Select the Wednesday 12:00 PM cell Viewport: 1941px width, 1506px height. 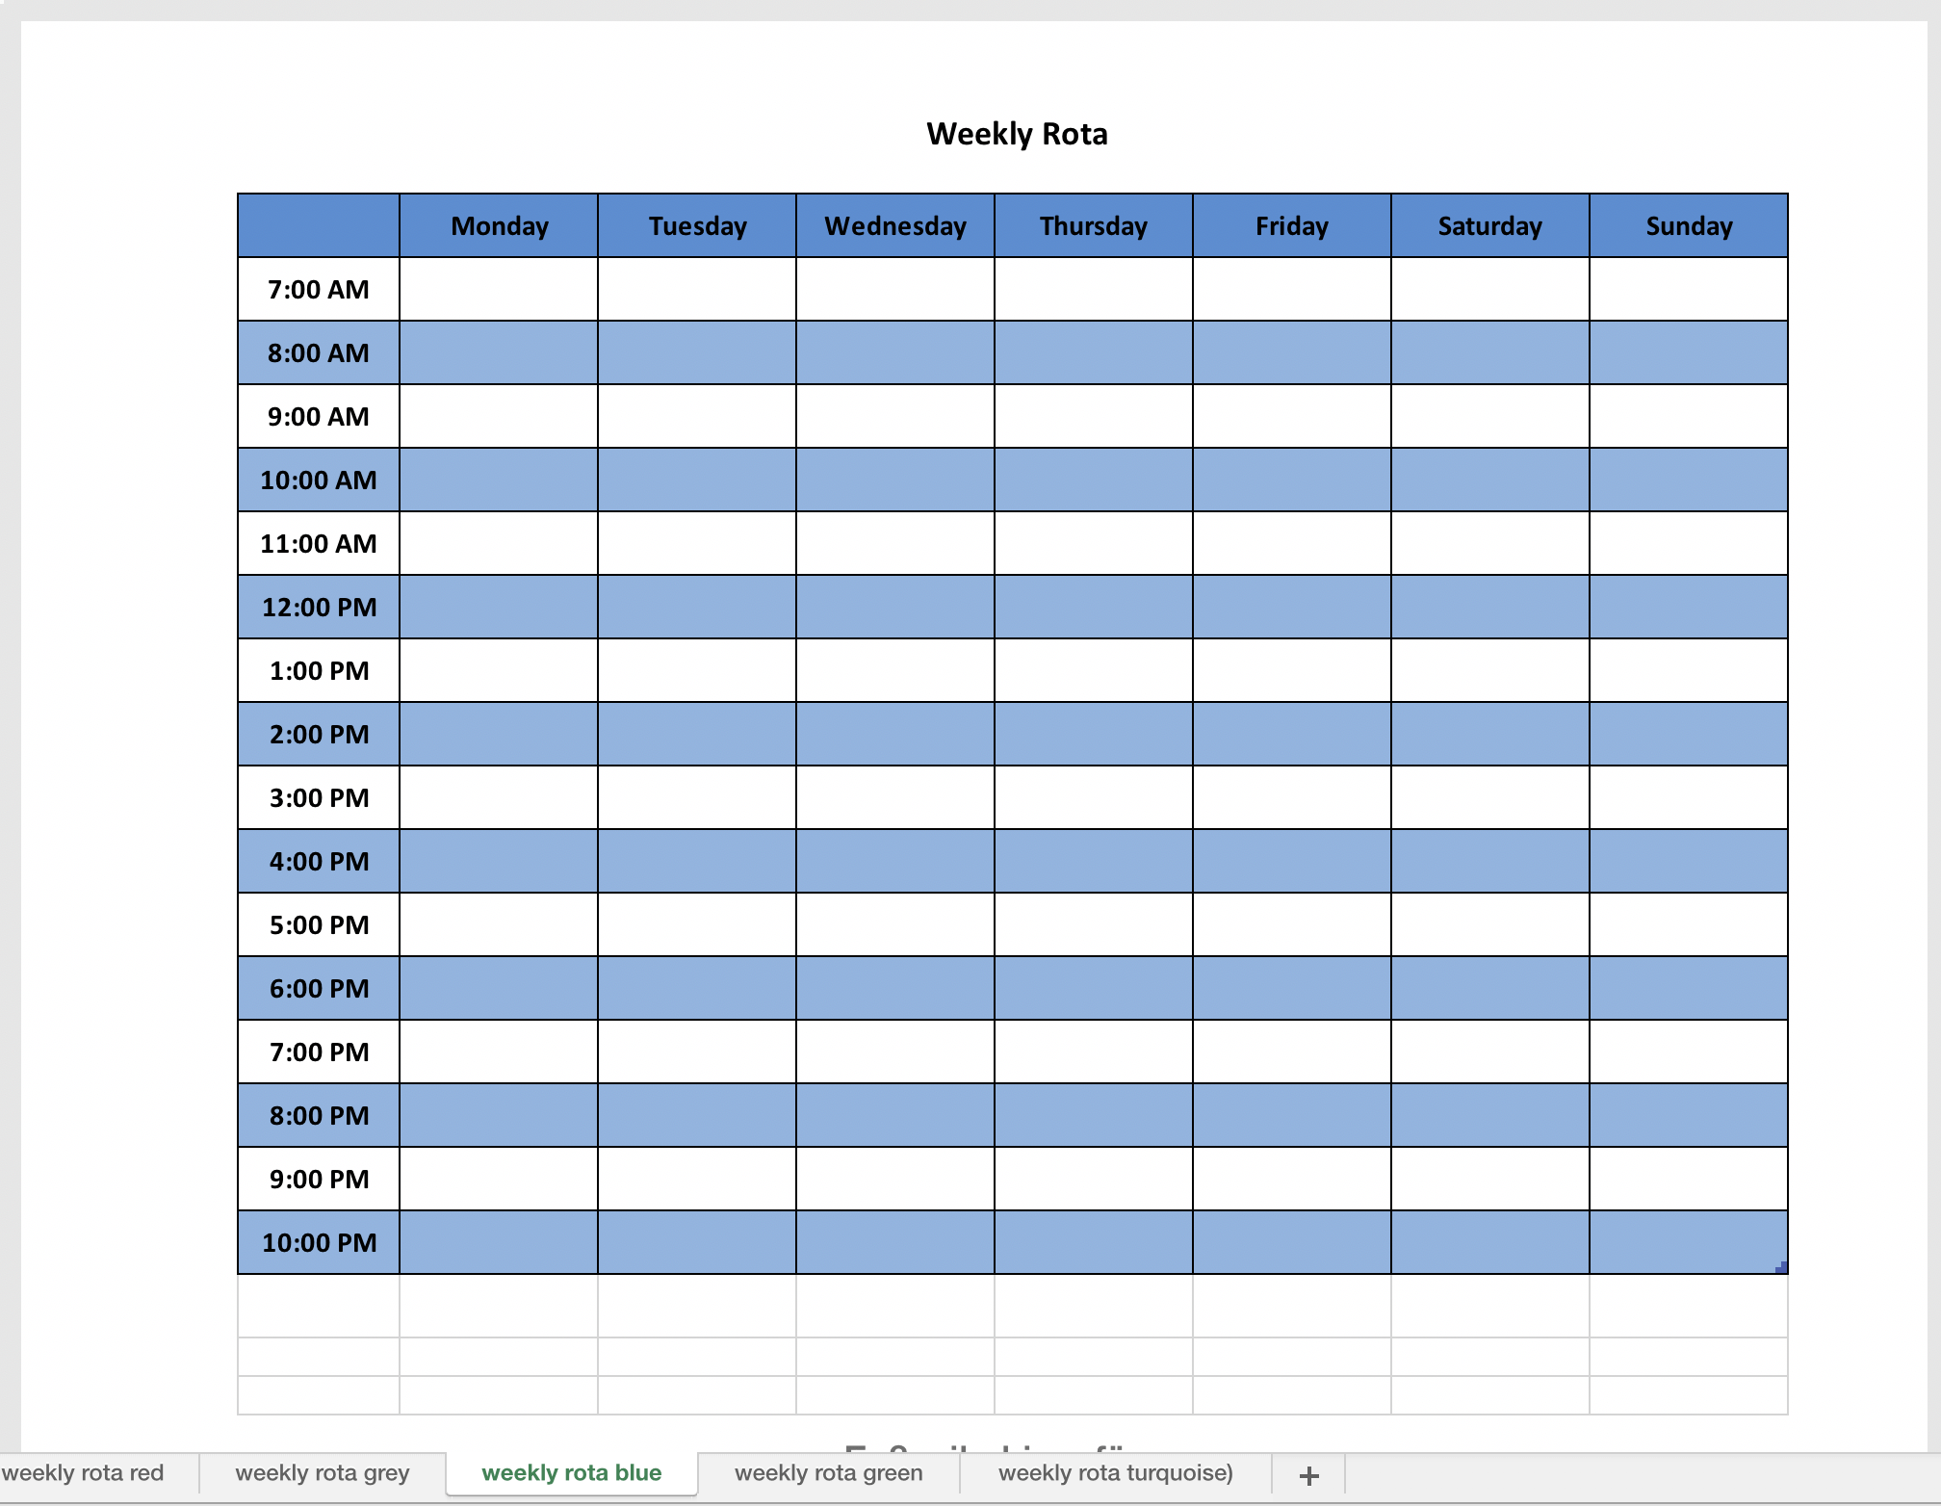coord(895,607)
